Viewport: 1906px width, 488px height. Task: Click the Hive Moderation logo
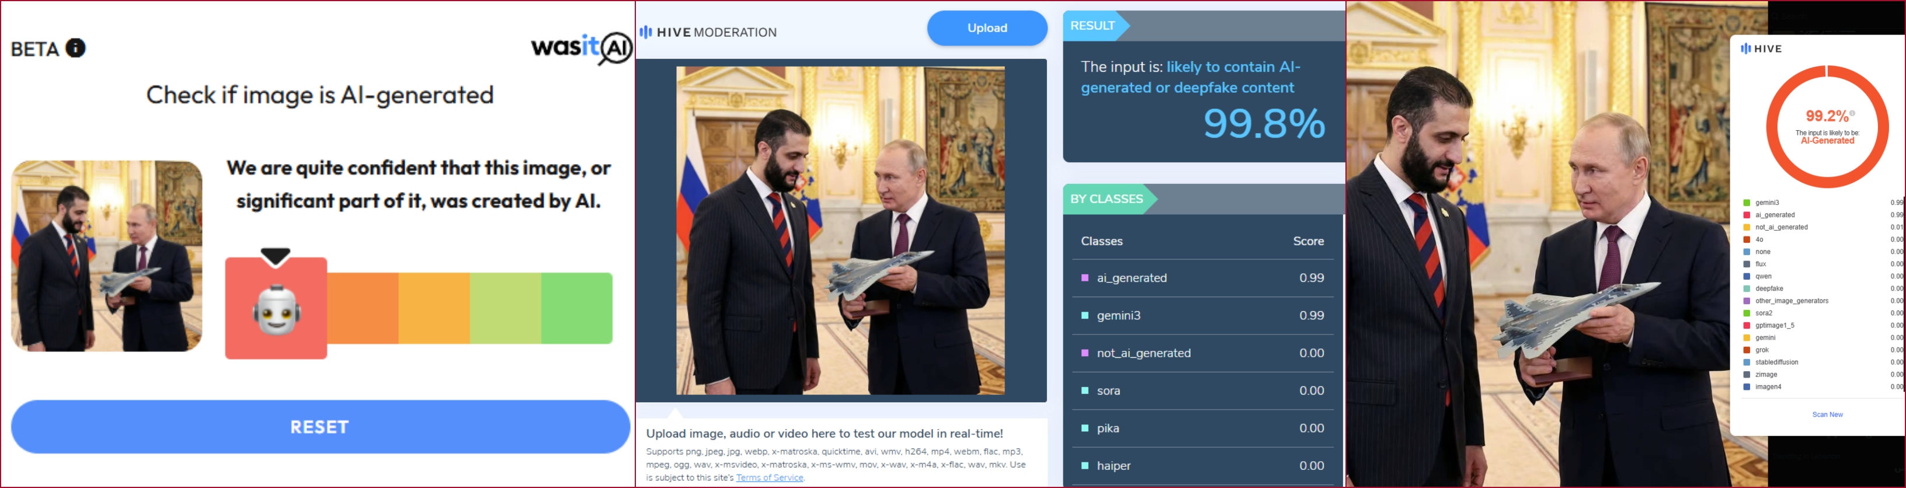(x=708, y=32)
